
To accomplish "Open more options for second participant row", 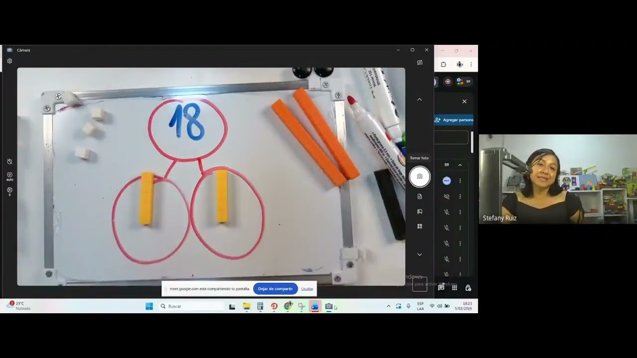I will click(x=460, y=196).
